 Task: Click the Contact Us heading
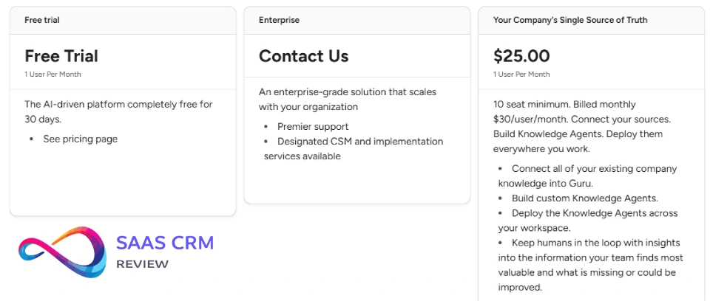[x=303, y=56]
